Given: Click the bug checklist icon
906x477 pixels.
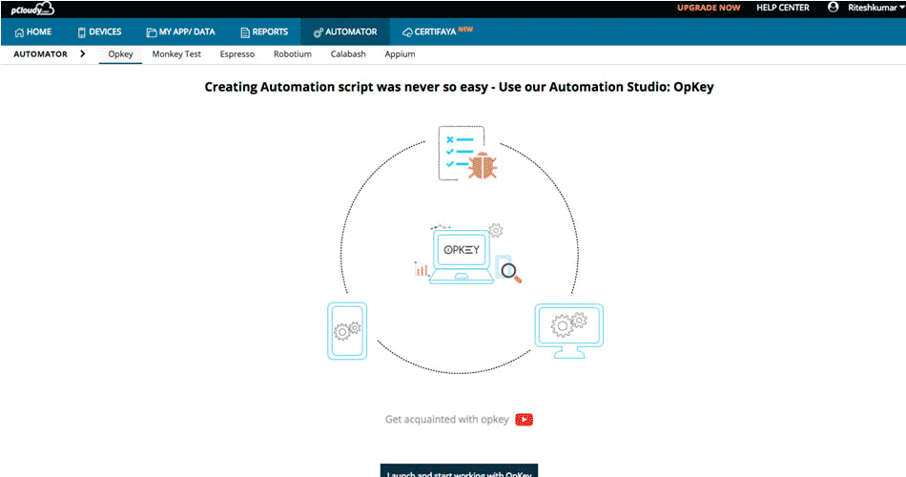Looking at the screenshot, I should [x=467, y=154].
